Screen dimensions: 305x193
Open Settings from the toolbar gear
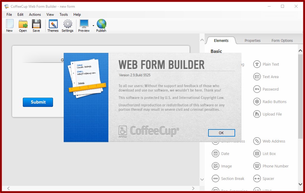pos(68,26)
